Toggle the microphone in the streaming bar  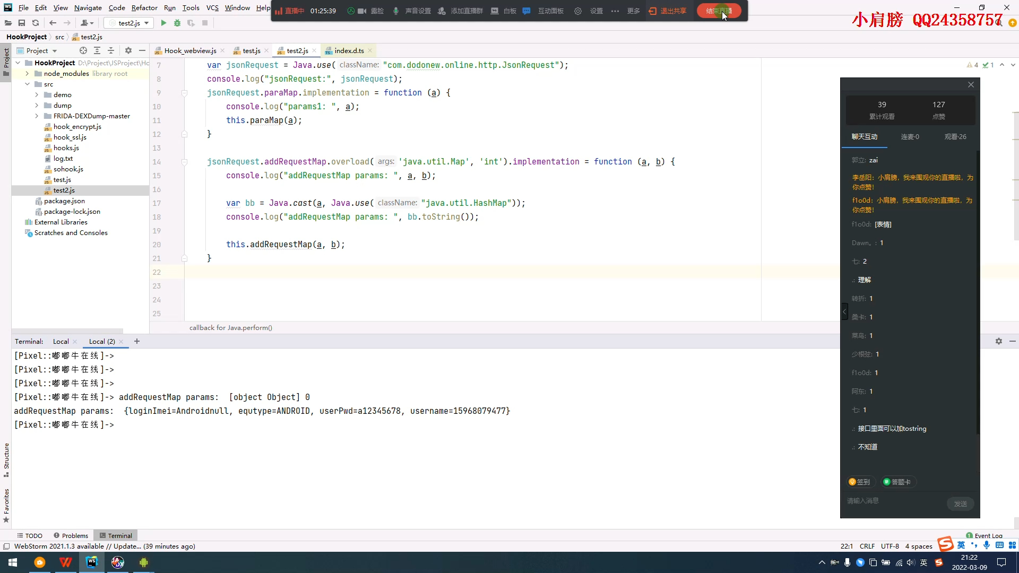pos(396,11)
